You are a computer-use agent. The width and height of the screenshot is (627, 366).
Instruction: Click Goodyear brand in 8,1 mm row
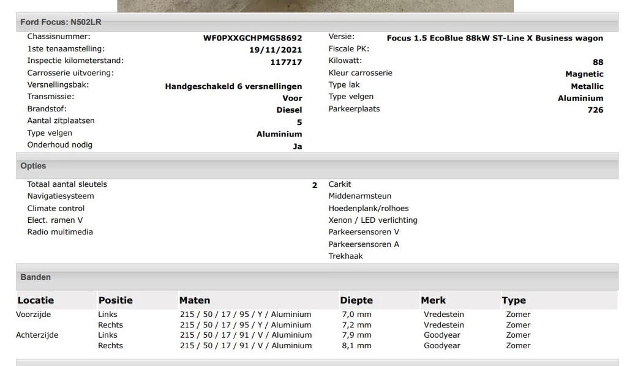coord(442,346)
